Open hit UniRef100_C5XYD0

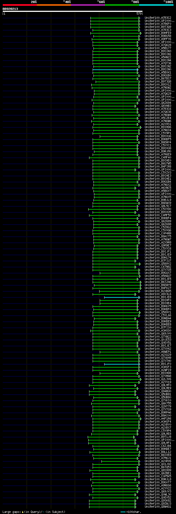click(x=158, y=209)
